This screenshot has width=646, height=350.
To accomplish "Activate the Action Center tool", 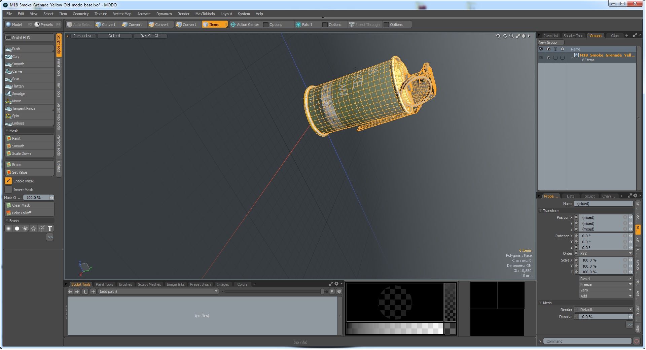I will [x=245, y=25].
